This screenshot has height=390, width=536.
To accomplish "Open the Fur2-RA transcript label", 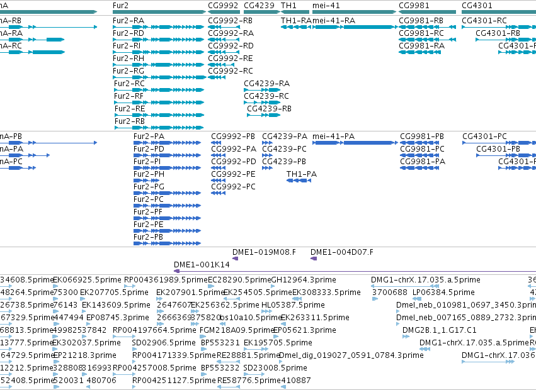I will click(x=128, y=21).
